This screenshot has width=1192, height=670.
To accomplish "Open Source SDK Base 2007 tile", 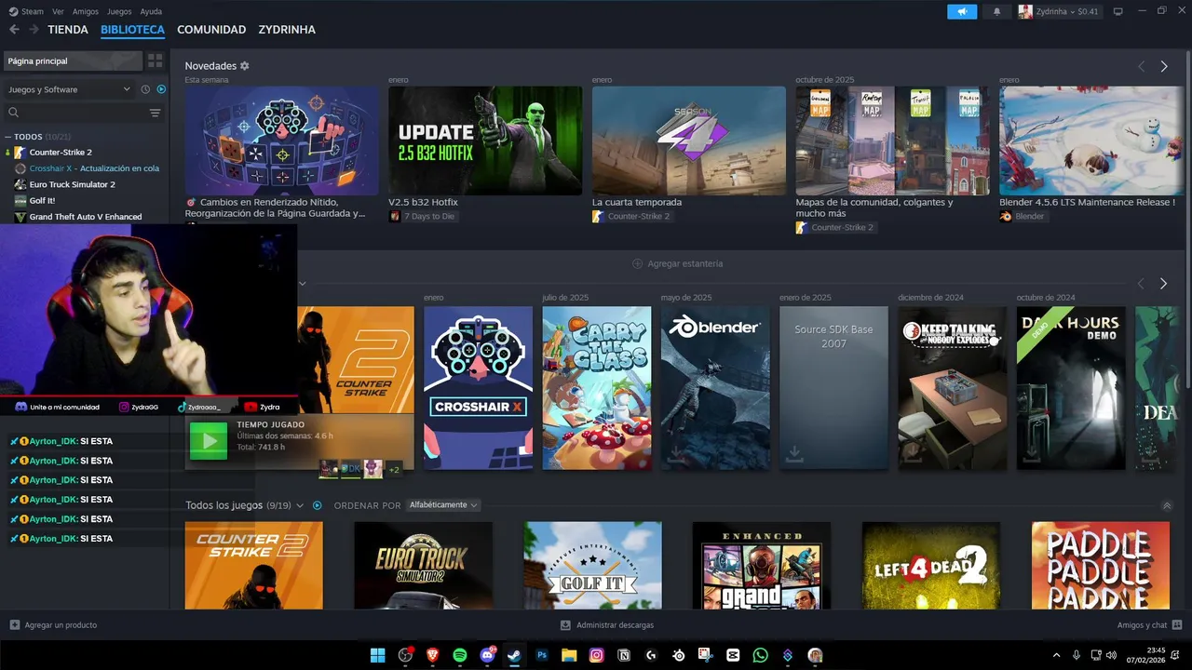I will click(833, 388).
